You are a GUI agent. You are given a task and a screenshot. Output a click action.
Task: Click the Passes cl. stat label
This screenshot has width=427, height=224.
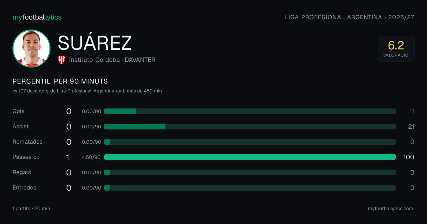tap(26, 157)
